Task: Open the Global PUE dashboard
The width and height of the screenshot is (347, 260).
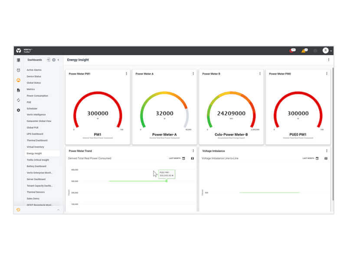Action: [x=33, y=127]
